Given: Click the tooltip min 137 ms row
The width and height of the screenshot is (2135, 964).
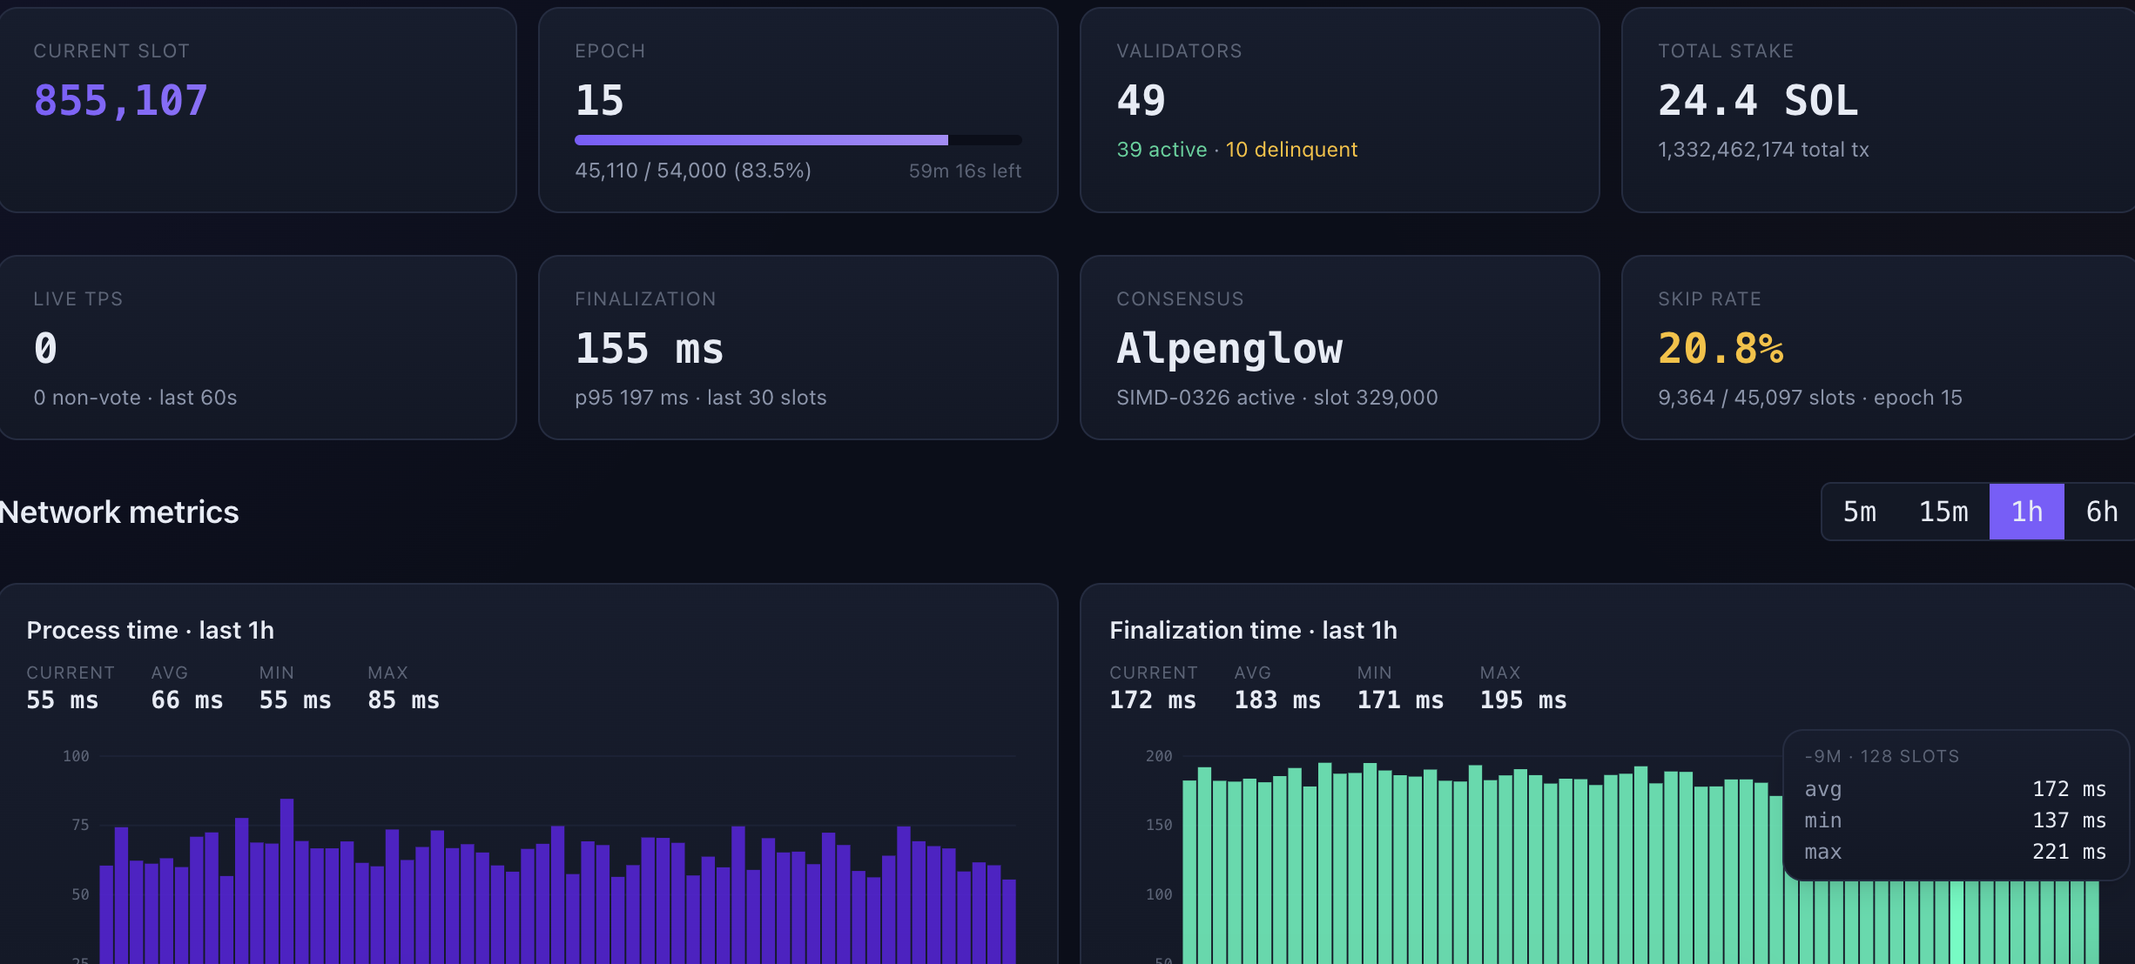Looking at the screenshot, I should point(1956,820).
